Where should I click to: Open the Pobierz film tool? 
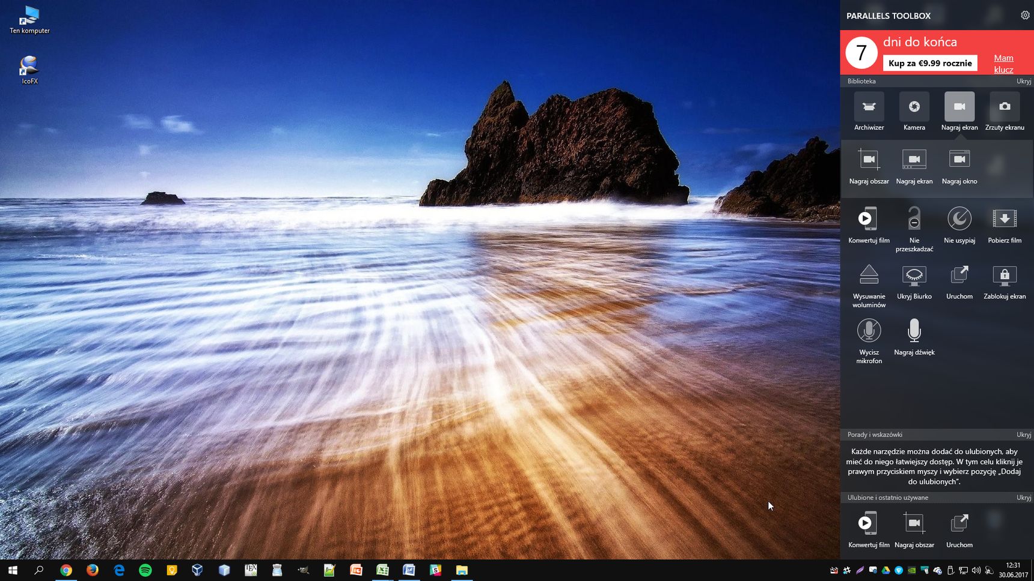click(1005, 225)
